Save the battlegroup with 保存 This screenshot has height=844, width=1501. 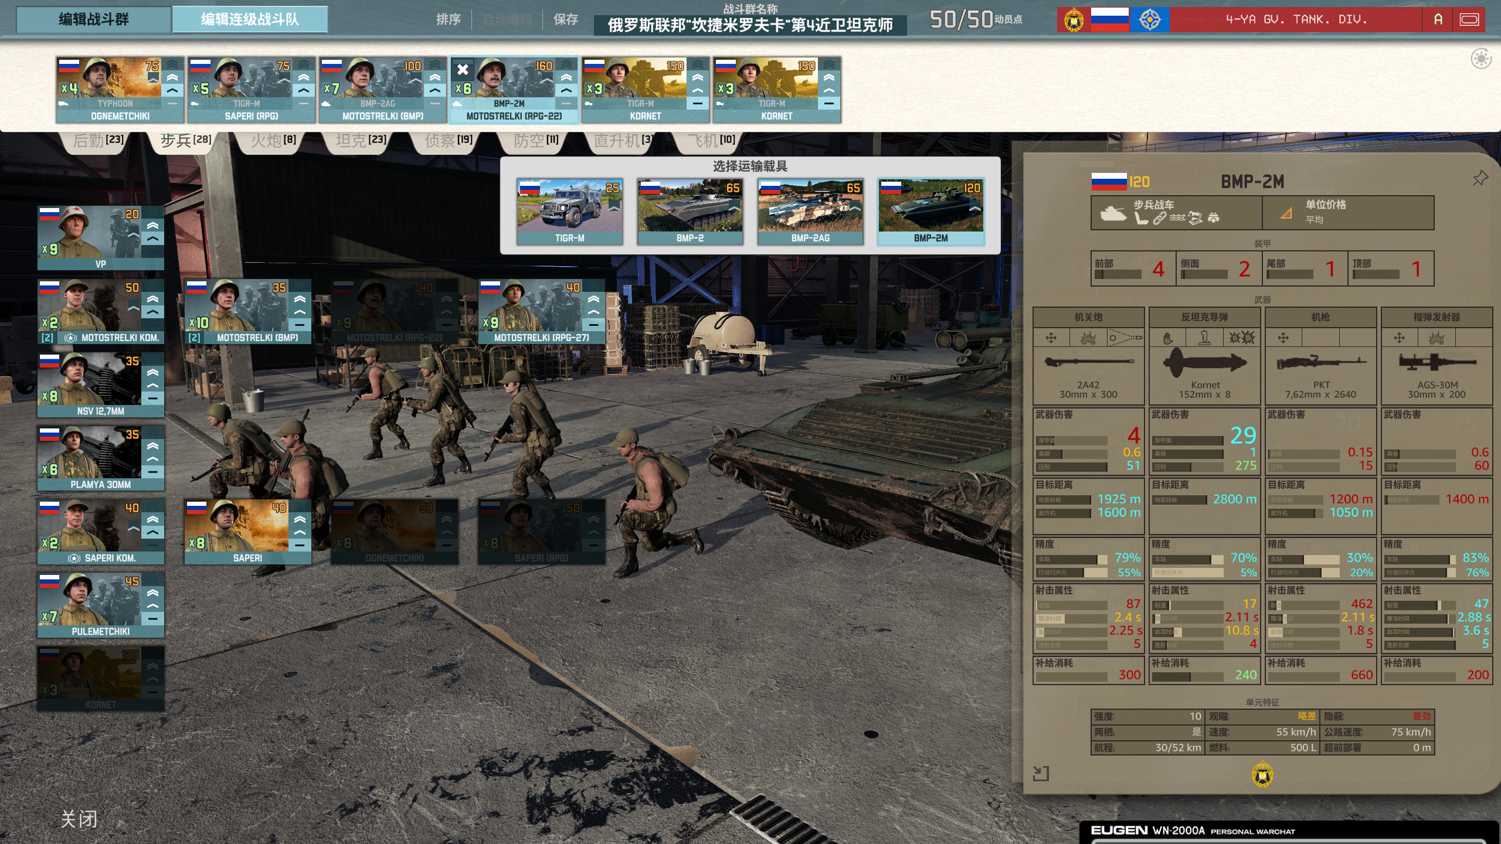pos(566,20)
